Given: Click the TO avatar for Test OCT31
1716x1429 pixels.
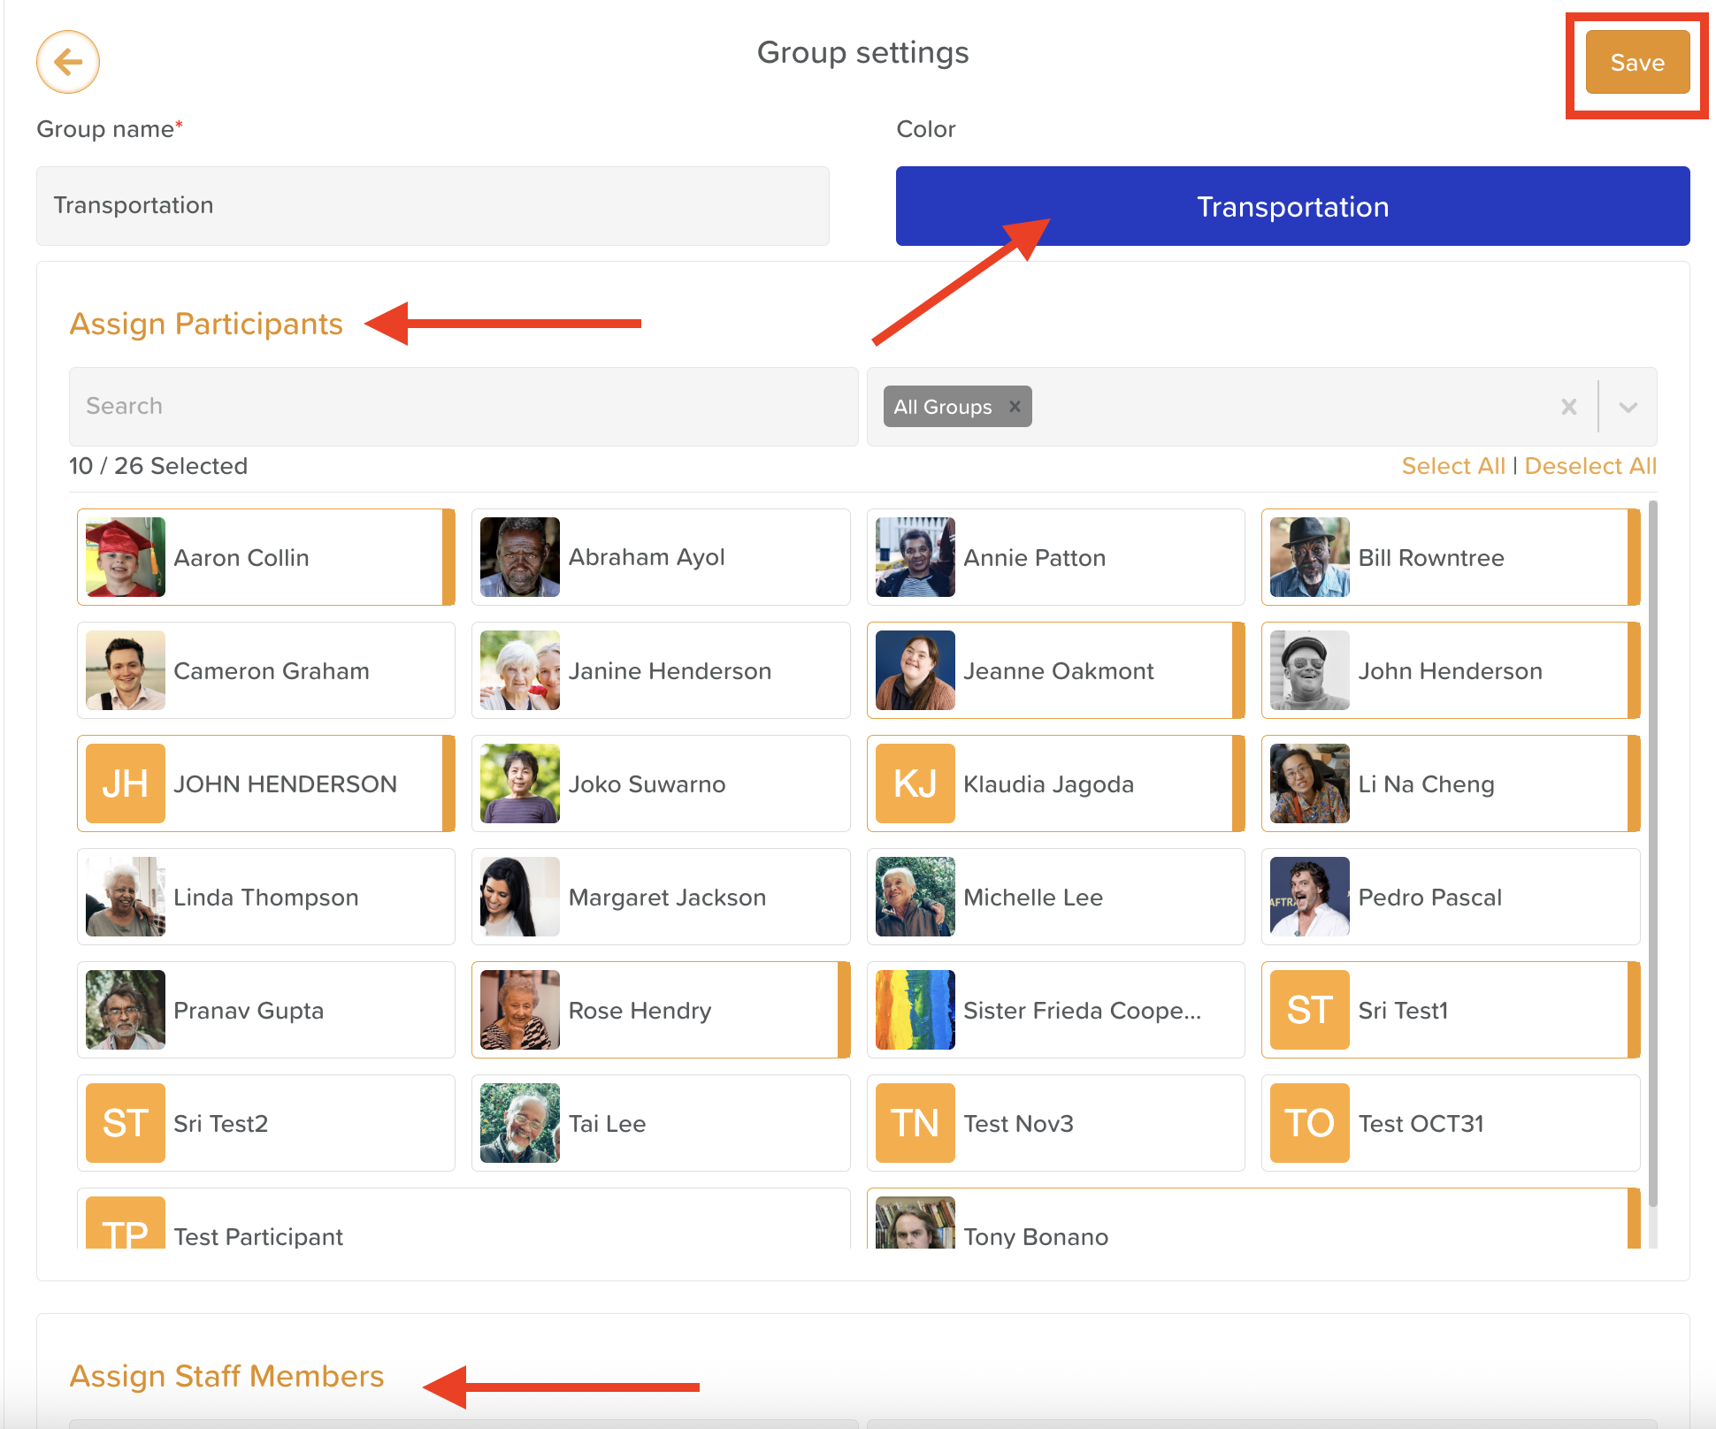Looking at the screenshot, I should pos(1309,1123).
